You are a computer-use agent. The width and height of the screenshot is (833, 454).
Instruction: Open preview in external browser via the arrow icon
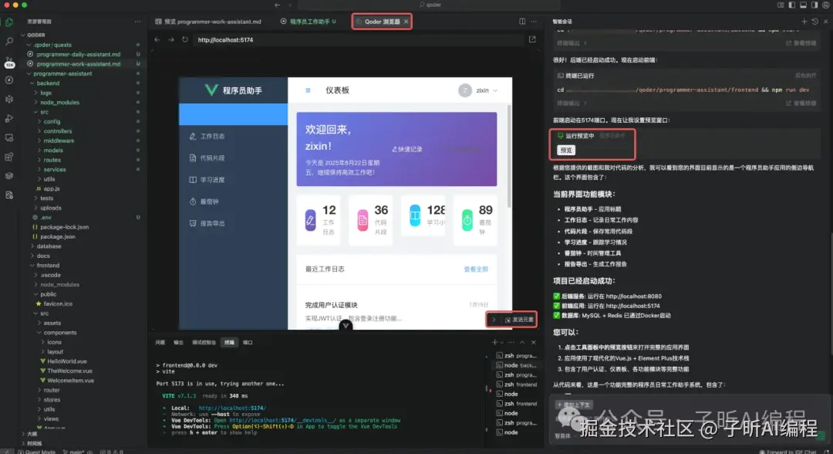click(532, 37)
